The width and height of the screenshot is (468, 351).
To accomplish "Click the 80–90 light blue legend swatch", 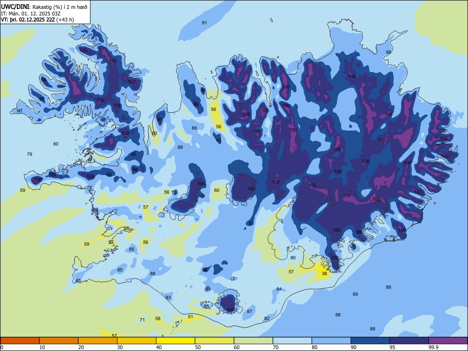I will pyautogui.click(x=331, y=341).
